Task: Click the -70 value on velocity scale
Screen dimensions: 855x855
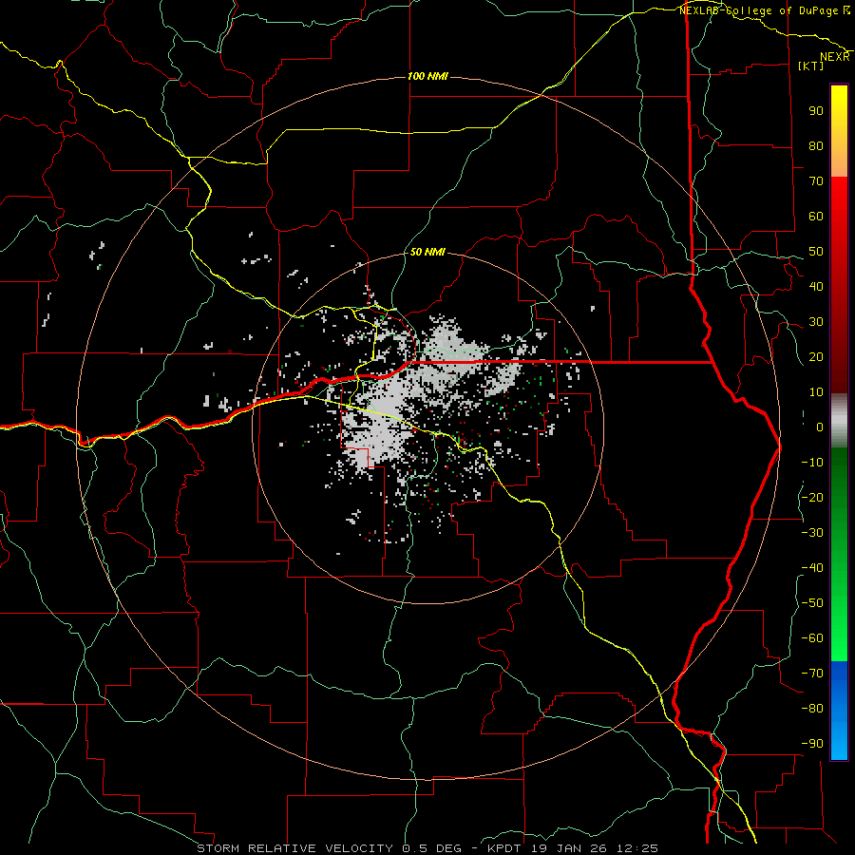Action: pos(812,674)
